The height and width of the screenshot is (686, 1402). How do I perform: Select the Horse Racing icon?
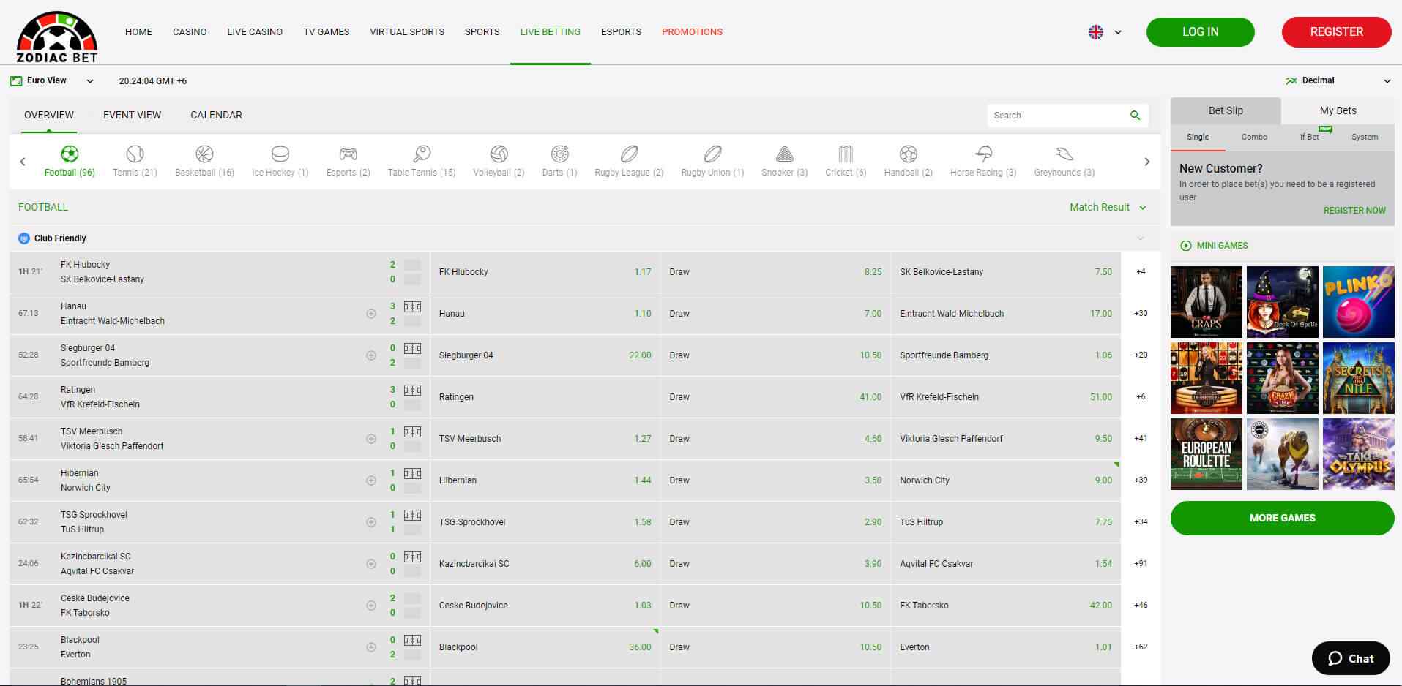point(983,154)
